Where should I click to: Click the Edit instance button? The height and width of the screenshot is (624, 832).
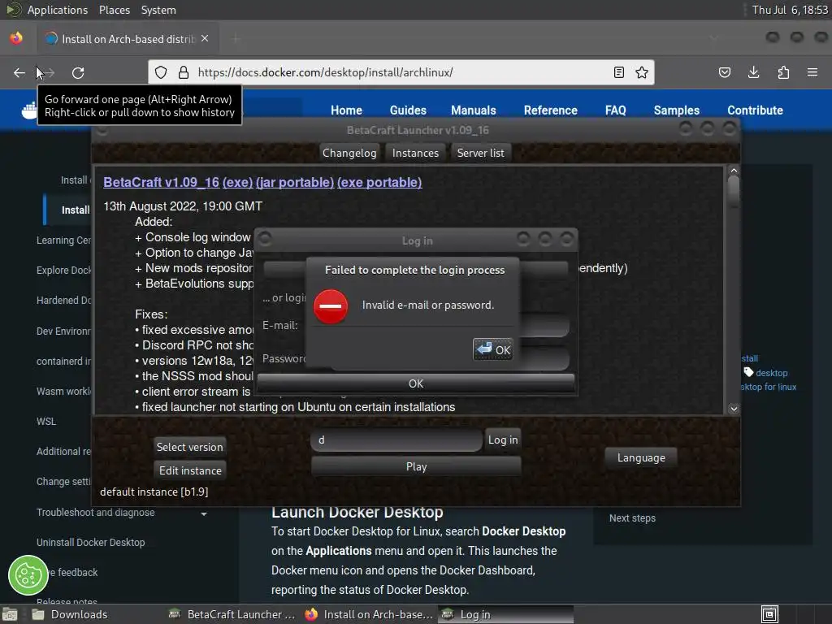click(190, 470)
